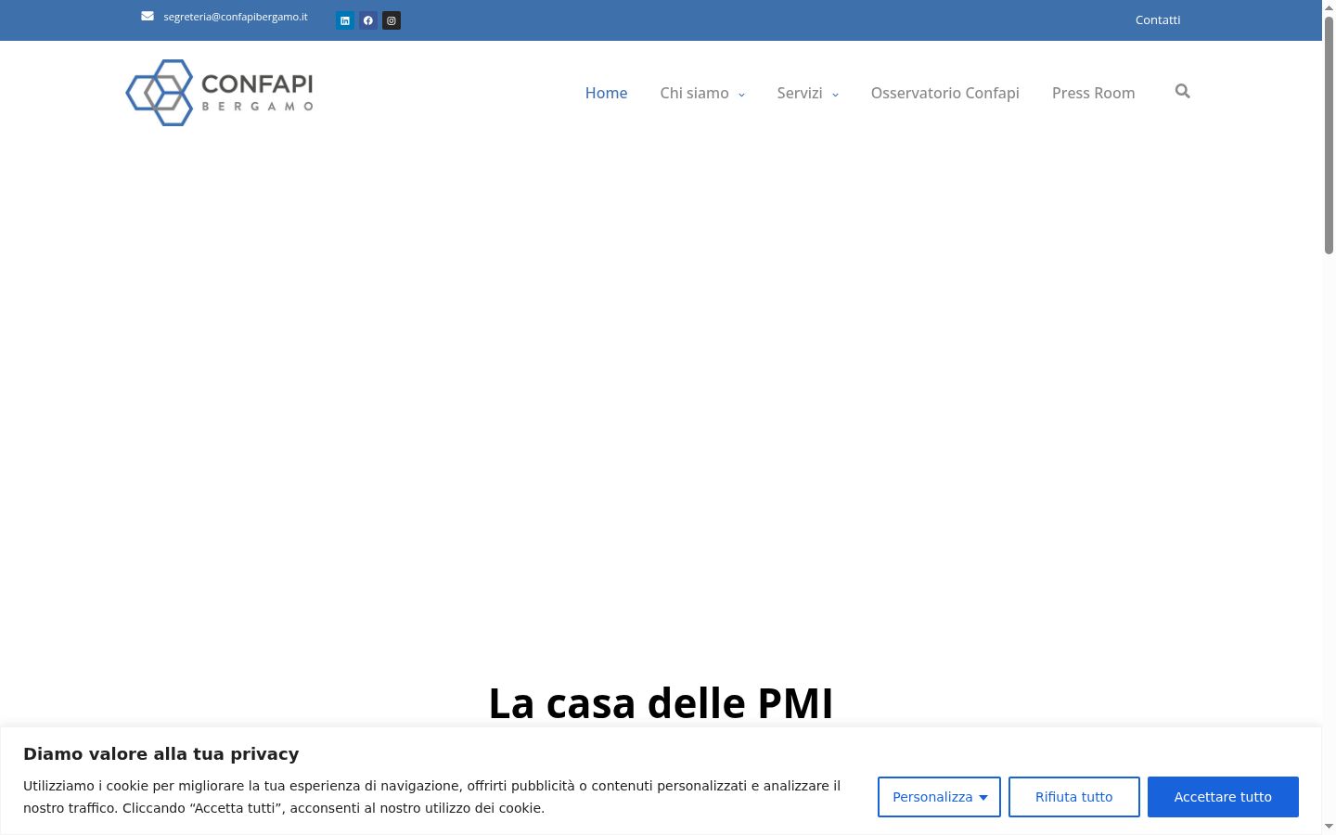
Task: Expand the Chi siamo submenu chevron
Action: coord(741,95)
